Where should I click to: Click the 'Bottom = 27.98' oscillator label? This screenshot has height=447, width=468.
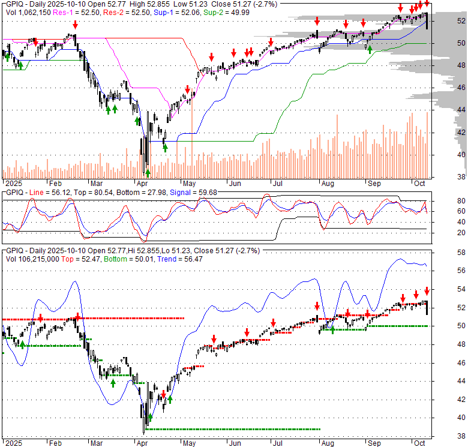pos(141,193)
